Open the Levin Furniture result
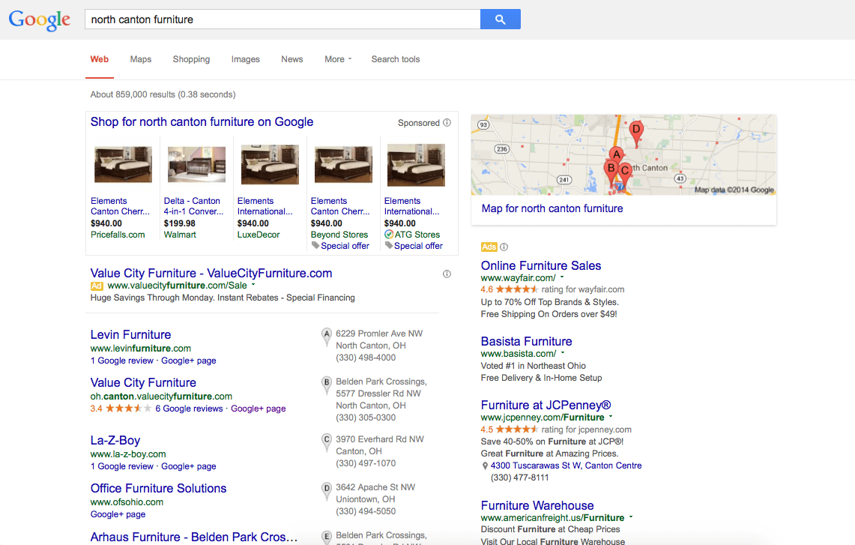This screenshot has width=855, height=545. pyautogui.click(x=131, y=334)
